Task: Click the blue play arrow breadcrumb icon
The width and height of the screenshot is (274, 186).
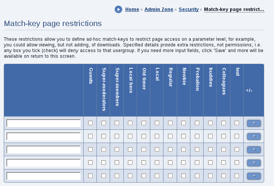Action: pos(118,9)
